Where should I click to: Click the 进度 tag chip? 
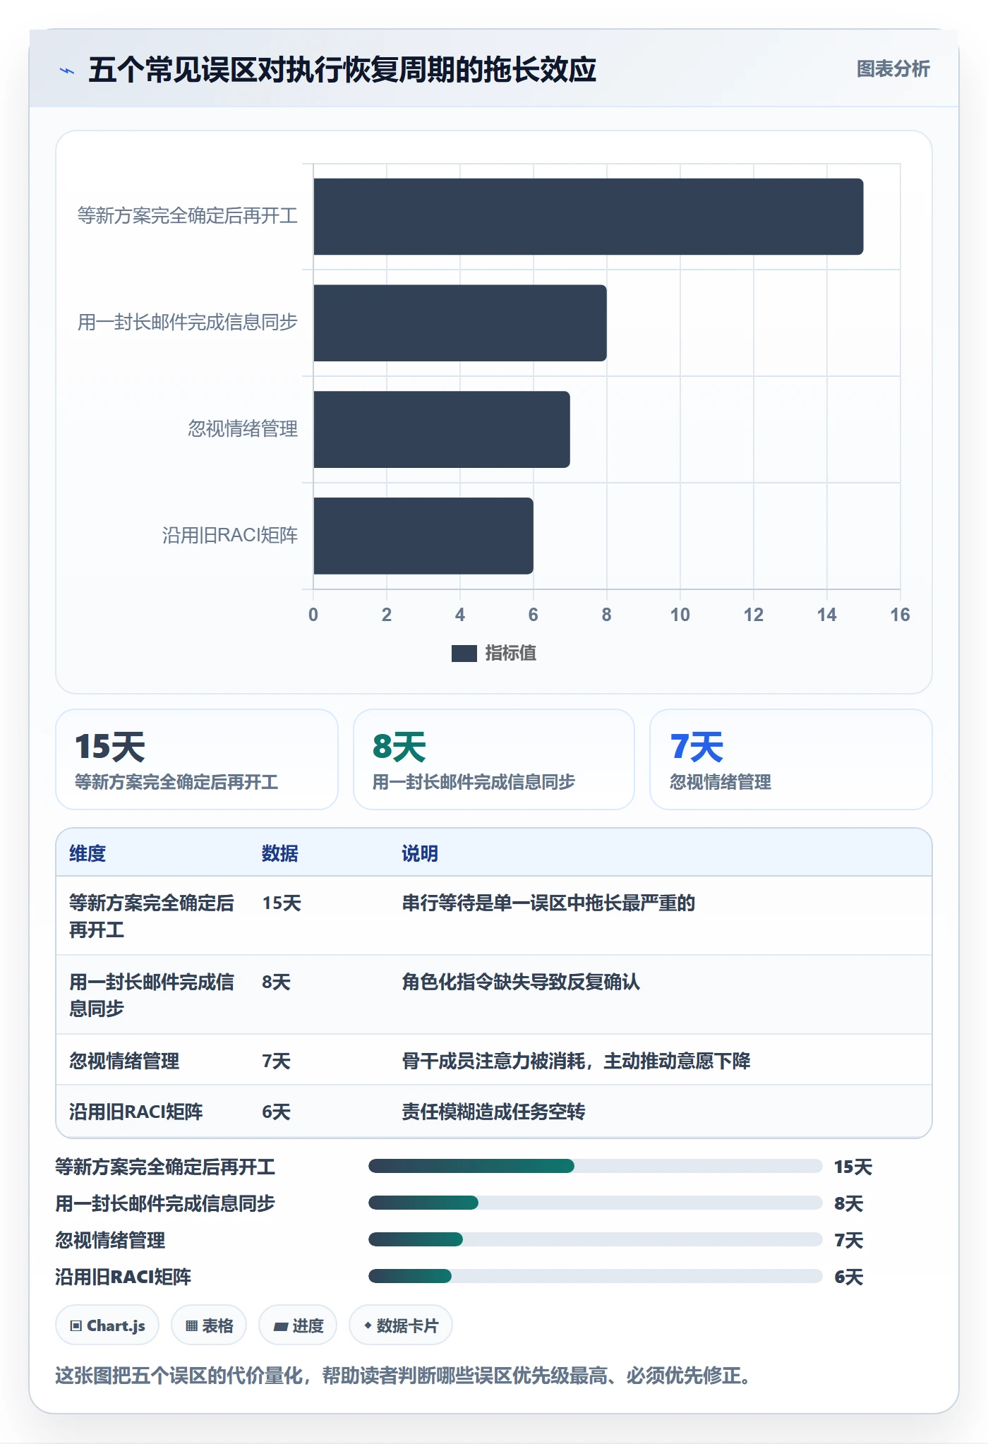(x=298, y=1325)
